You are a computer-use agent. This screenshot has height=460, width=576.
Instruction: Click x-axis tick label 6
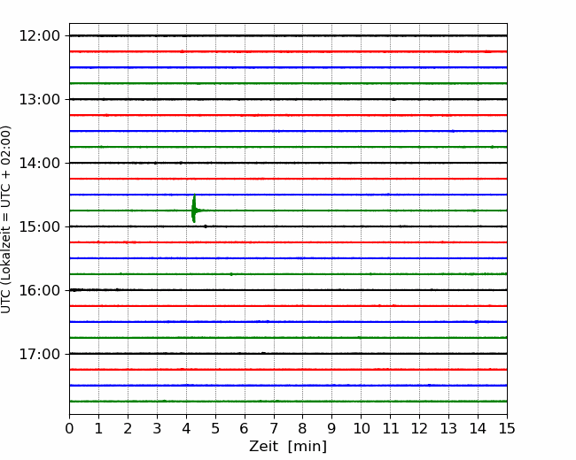click(245, 428)
